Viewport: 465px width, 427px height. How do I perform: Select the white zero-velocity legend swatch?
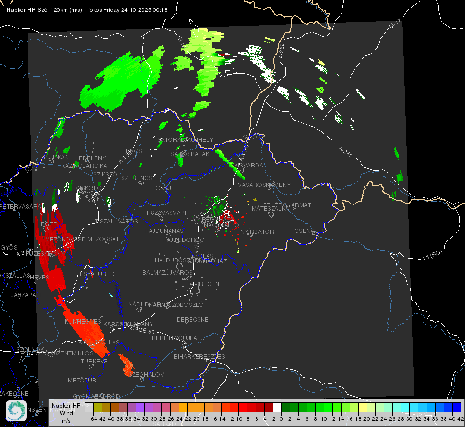[x=277, y=408]
